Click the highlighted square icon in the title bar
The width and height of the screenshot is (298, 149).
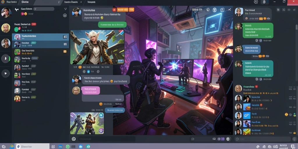point(264,2)
